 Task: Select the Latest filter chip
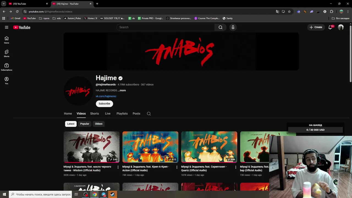pos(71,124)
